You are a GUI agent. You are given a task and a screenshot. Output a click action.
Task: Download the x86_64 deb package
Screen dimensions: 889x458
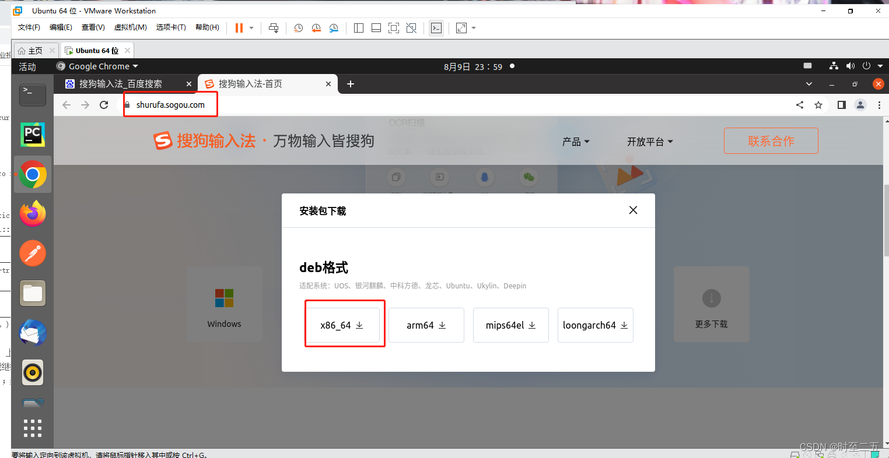click(x=342, y=325)
